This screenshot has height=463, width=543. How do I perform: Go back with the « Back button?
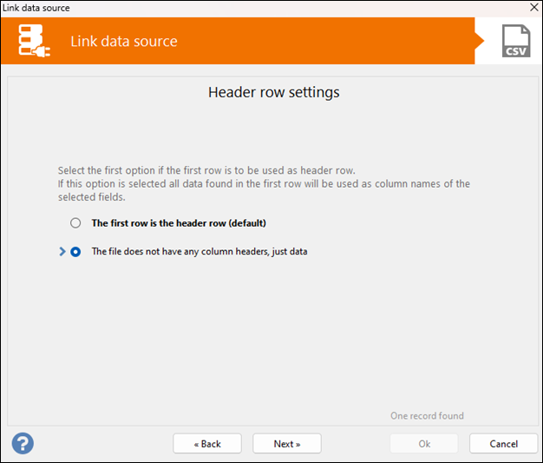tap(207, 444)
